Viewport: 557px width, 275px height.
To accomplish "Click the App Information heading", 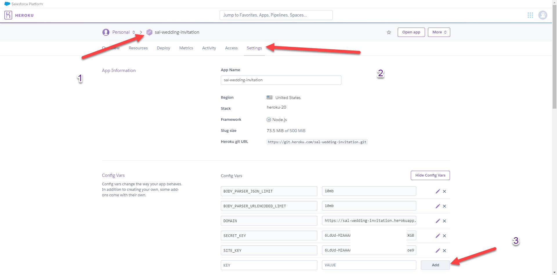I will click(119, 71).
